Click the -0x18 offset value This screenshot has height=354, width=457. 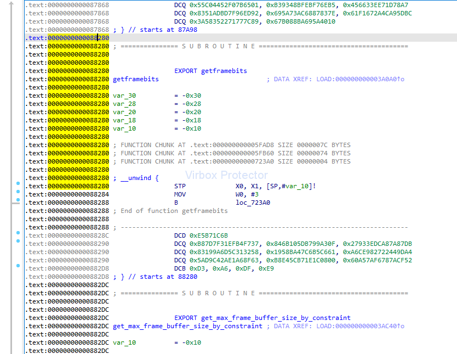coord(191,120)
